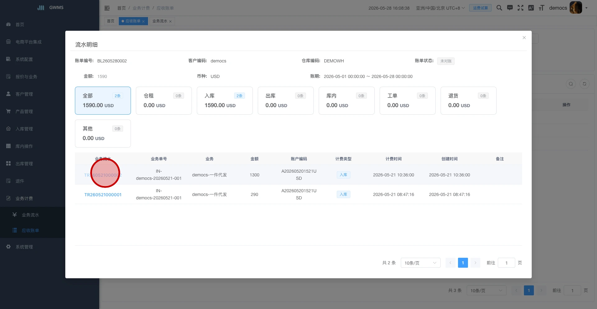Click dialog next page arrow
597x309 pixels.
click(475, 263)
